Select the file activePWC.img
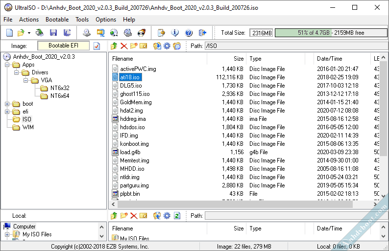Screen dimensions: 389x251 tap(138, 69)
